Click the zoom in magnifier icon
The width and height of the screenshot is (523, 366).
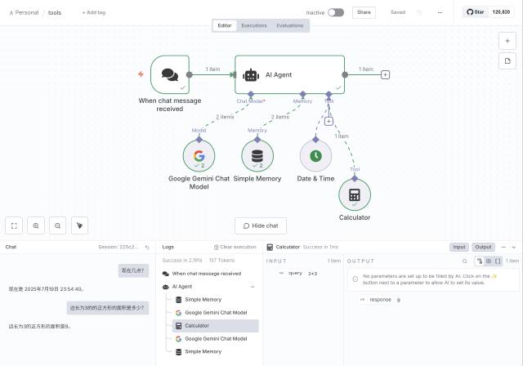tap(36, 225)
